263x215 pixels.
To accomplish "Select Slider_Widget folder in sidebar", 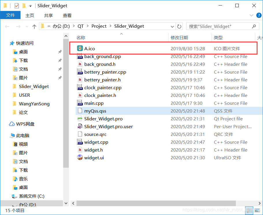I will (31, 86).
